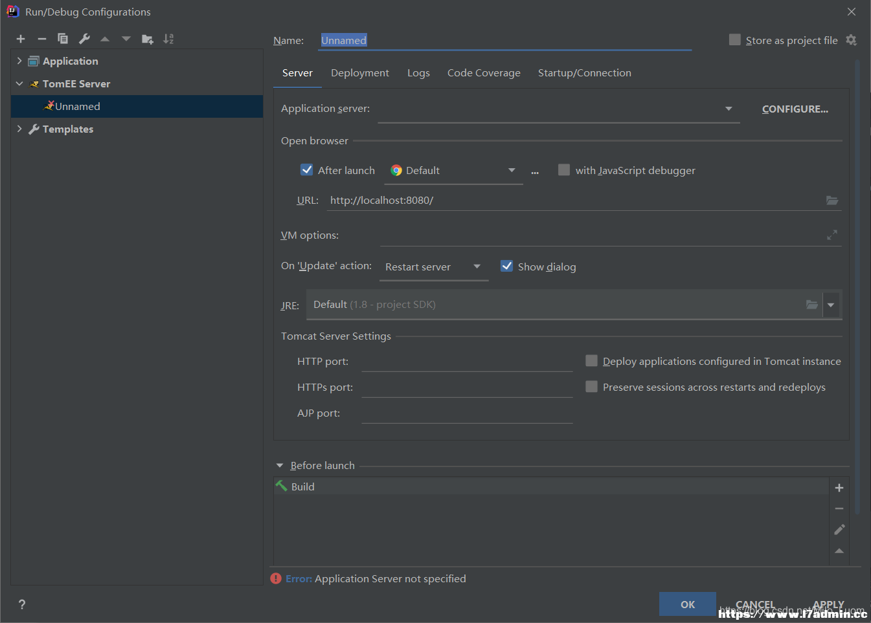Uncheck After launch browser option
The height and width of the screenshot is (623, 871).
307,170
